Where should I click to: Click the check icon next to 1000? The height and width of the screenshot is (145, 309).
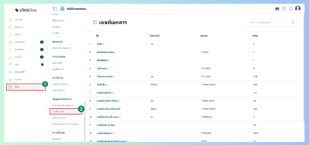point(103,44)
